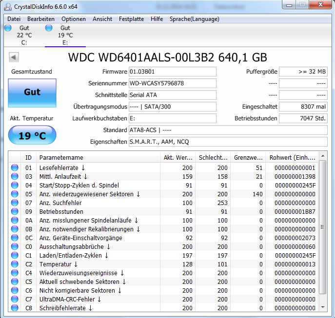Sort by the Schlecht... column header
The width and height of the screenshot is (335, 318).
coord(213,157)
